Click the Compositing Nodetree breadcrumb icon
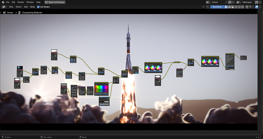The width and height of the screenshot is (263, 139). (19, 13)
